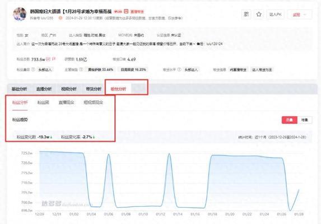Click the red flag icon next to 733.6w
The width and height of the screenshot is (321, 224).
tap(54, 59)
